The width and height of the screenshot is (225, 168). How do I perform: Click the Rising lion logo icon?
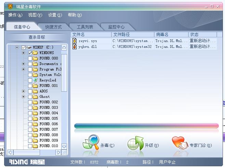10,7
